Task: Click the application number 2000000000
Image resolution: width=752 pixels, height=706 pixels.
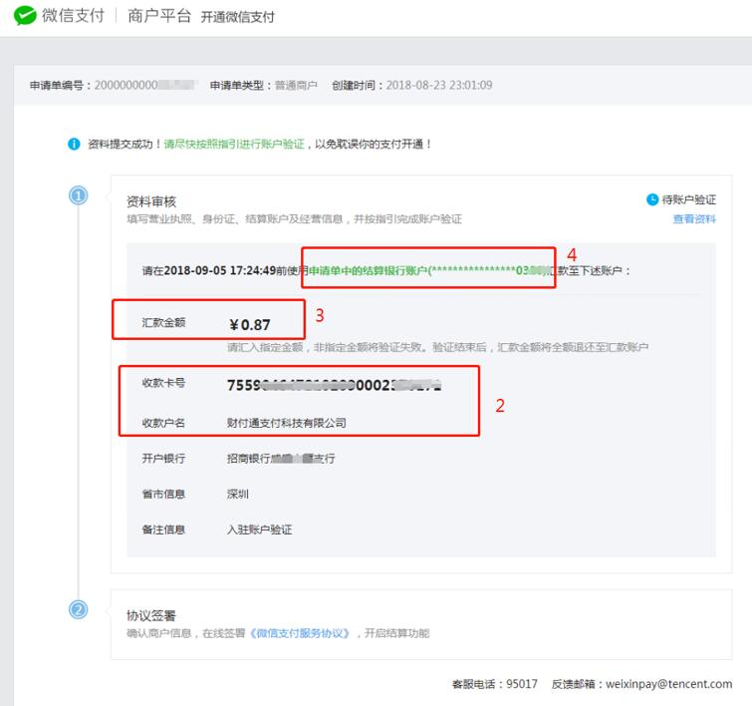Action: coord(145,85)
